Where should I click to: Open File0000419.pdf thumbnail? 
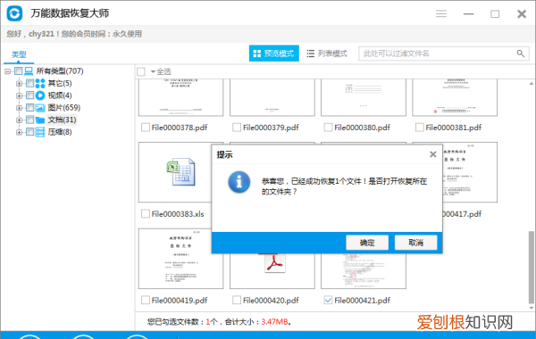click(180, 259)
